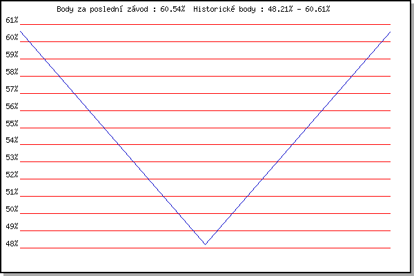The height and width of the screenshot is (276, 414).
Task: Select the 51% y-axis label
Action: coord(12,192)
